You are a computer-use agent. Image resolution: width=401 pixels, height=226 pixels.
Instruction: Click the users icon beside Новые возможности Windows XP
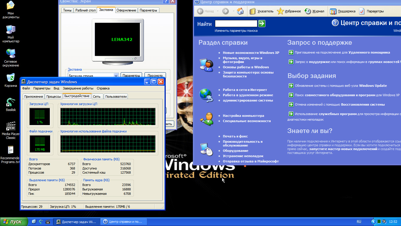coord(206,65)
